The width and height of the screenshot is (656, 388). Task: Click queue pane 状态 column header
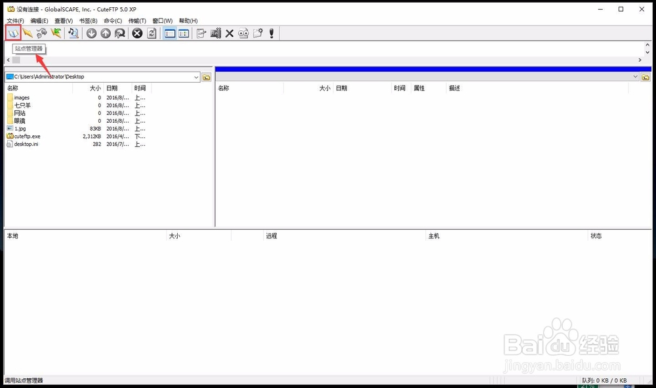click(x=620, y=236)
